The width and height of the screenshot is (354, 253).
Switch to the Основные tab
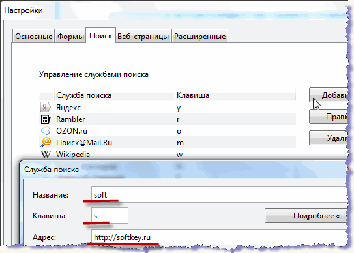coord(33,36)
